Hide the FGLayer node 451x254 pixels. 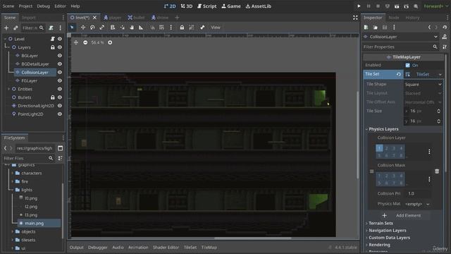point(59,80)
